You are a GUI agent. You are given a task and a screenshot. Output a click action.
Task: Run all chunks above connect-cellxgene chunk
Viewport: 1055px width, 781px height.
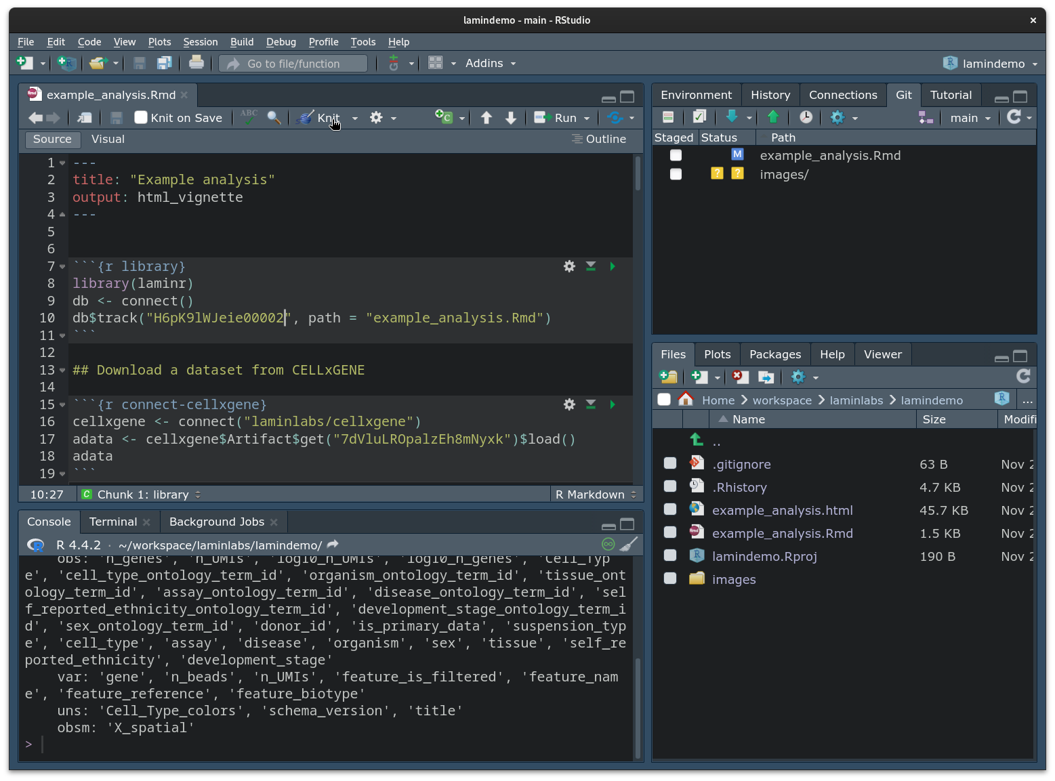point(591,404)
